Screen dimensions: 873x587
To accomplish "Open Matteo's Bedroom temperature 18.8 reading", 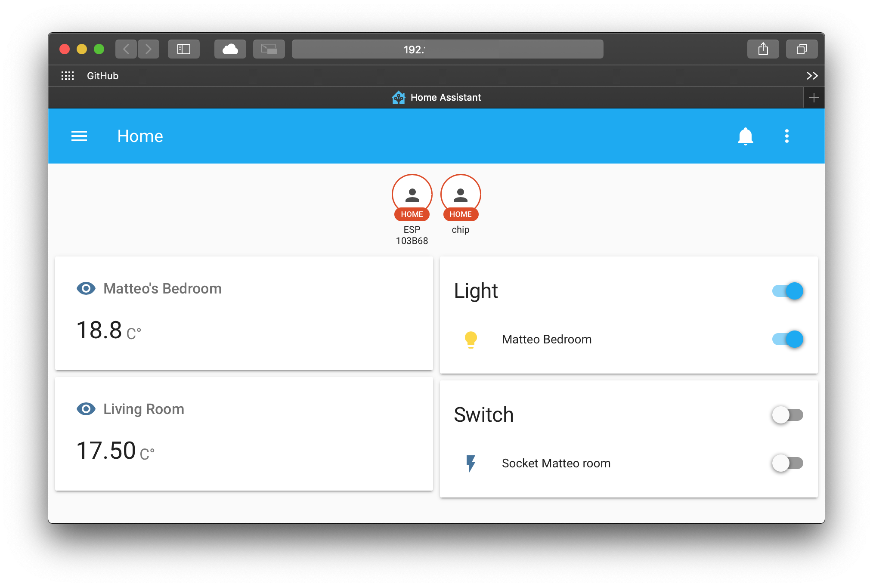I will click(x=108, y=331).
